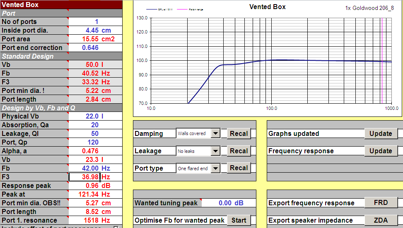The width and height of the screenshot is (403, 228).
Task: Click the Standard Design section header
Action: 61,56
